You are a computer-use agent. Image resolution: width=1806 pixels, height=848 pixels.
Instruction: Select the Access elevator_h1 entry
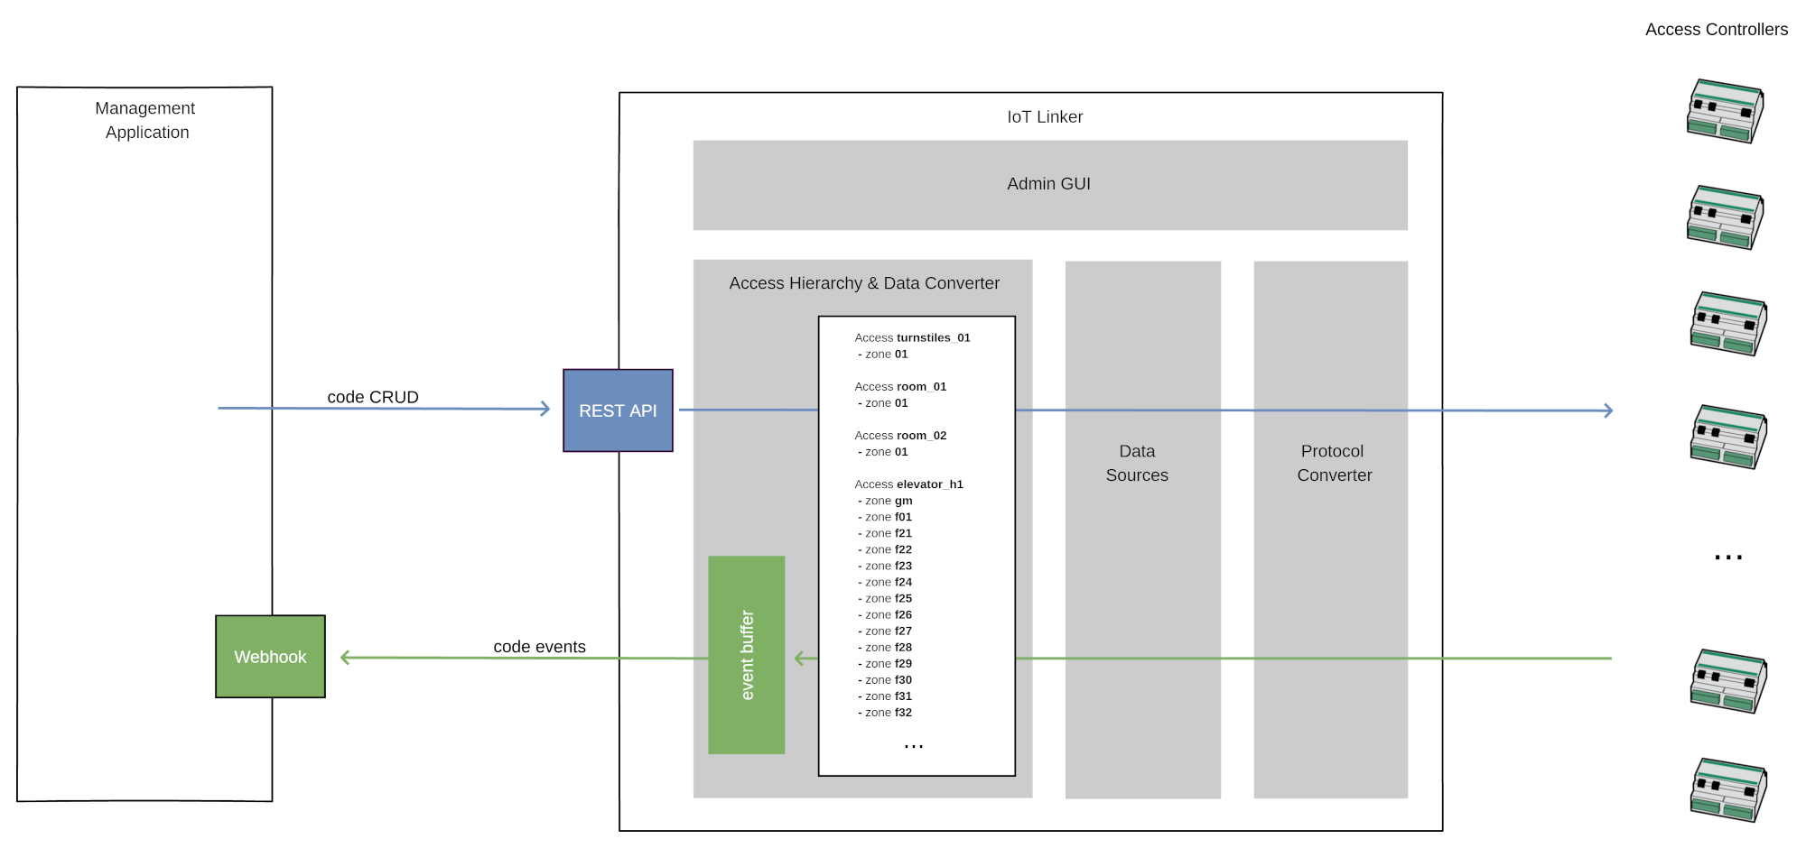(x=908, y=484)
